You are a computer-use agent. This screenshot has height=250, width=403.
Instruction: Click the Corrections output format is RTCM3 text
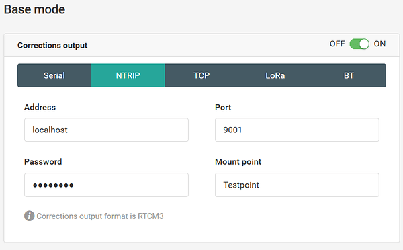pyautogui.click(x=100, y=216)
